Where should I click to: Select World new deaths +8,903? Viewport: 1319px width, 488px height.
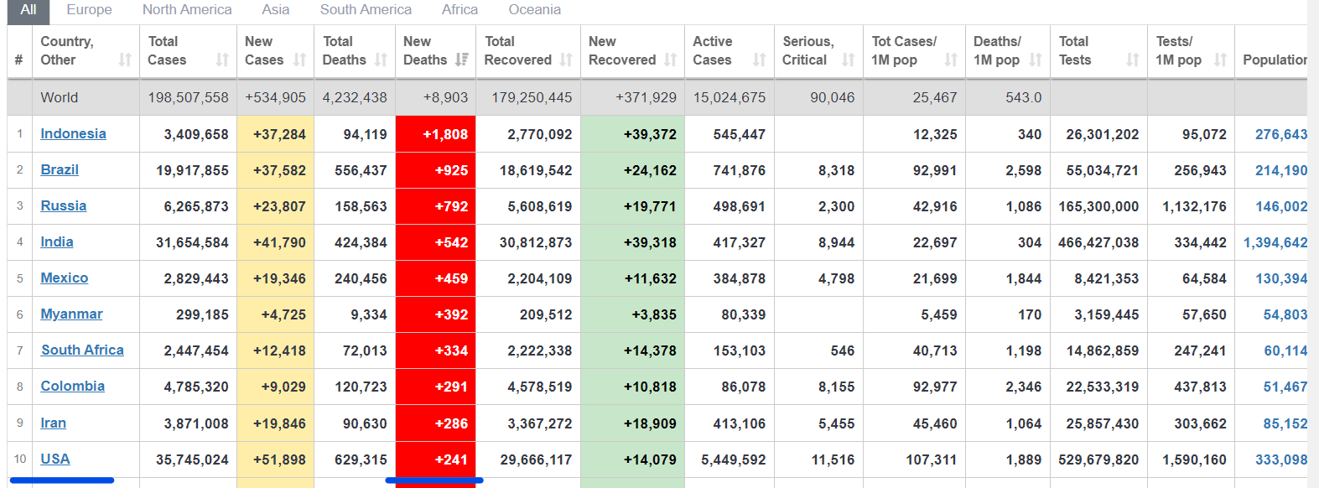pyautogui.click(x=445, y=97)
